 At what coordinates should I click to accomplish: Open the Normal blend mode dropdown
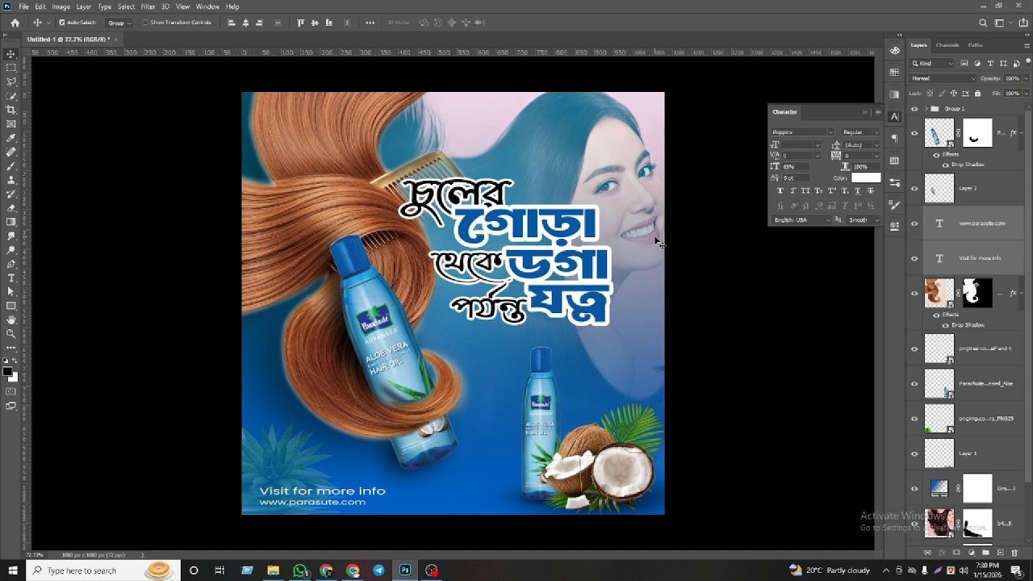943,78
